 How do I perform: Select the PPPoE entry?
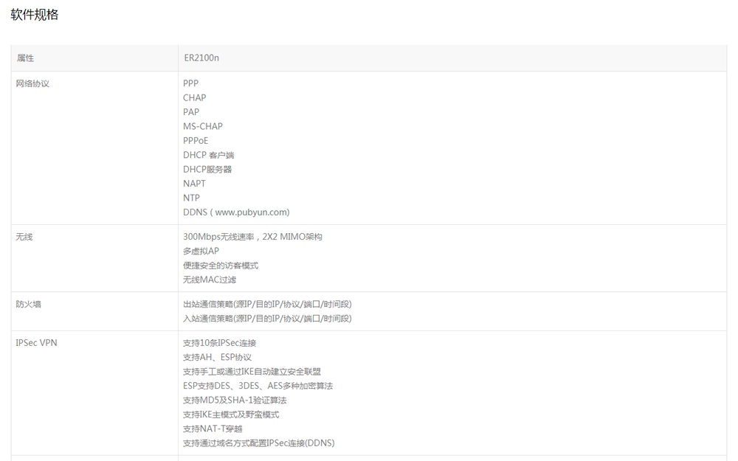(196, 141)
